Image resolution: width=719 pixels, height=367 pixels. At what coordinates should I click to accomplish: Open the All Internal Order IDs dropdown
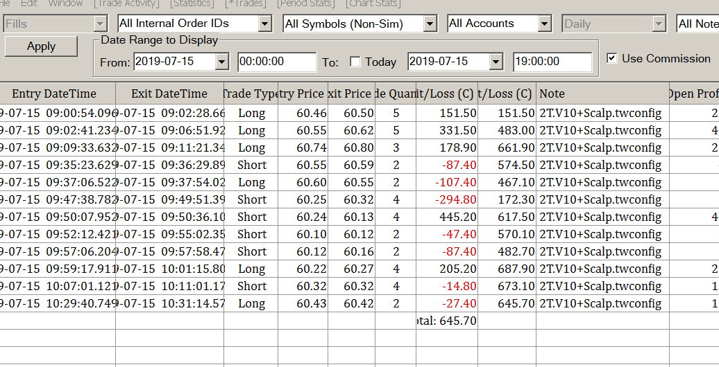click(x=264, y=24)
